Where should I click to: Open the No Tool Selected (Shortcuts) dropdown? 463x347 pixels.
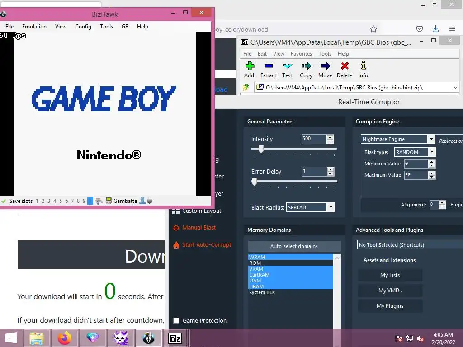pos(410,245)
